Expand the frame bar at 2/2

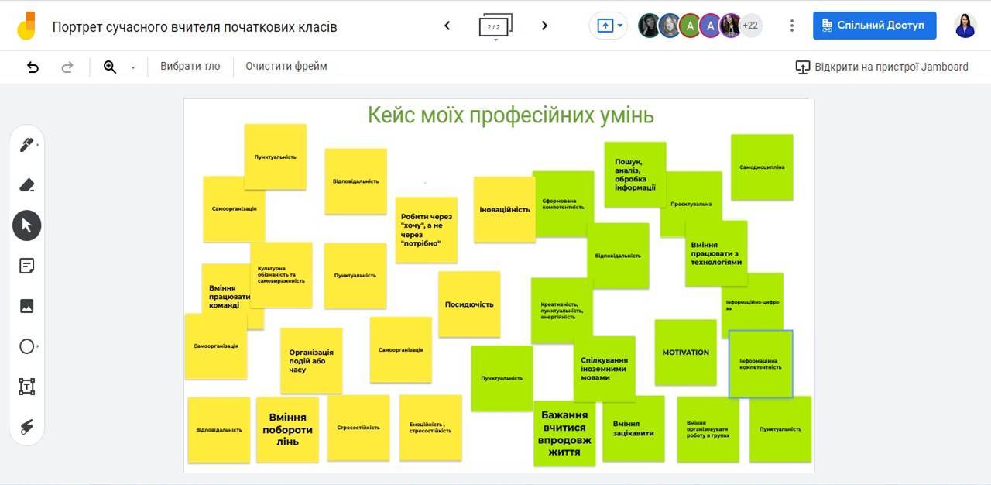click(495, 27)
